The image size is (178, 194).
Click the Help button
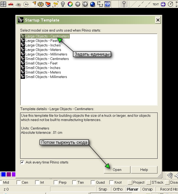(144, 170)
